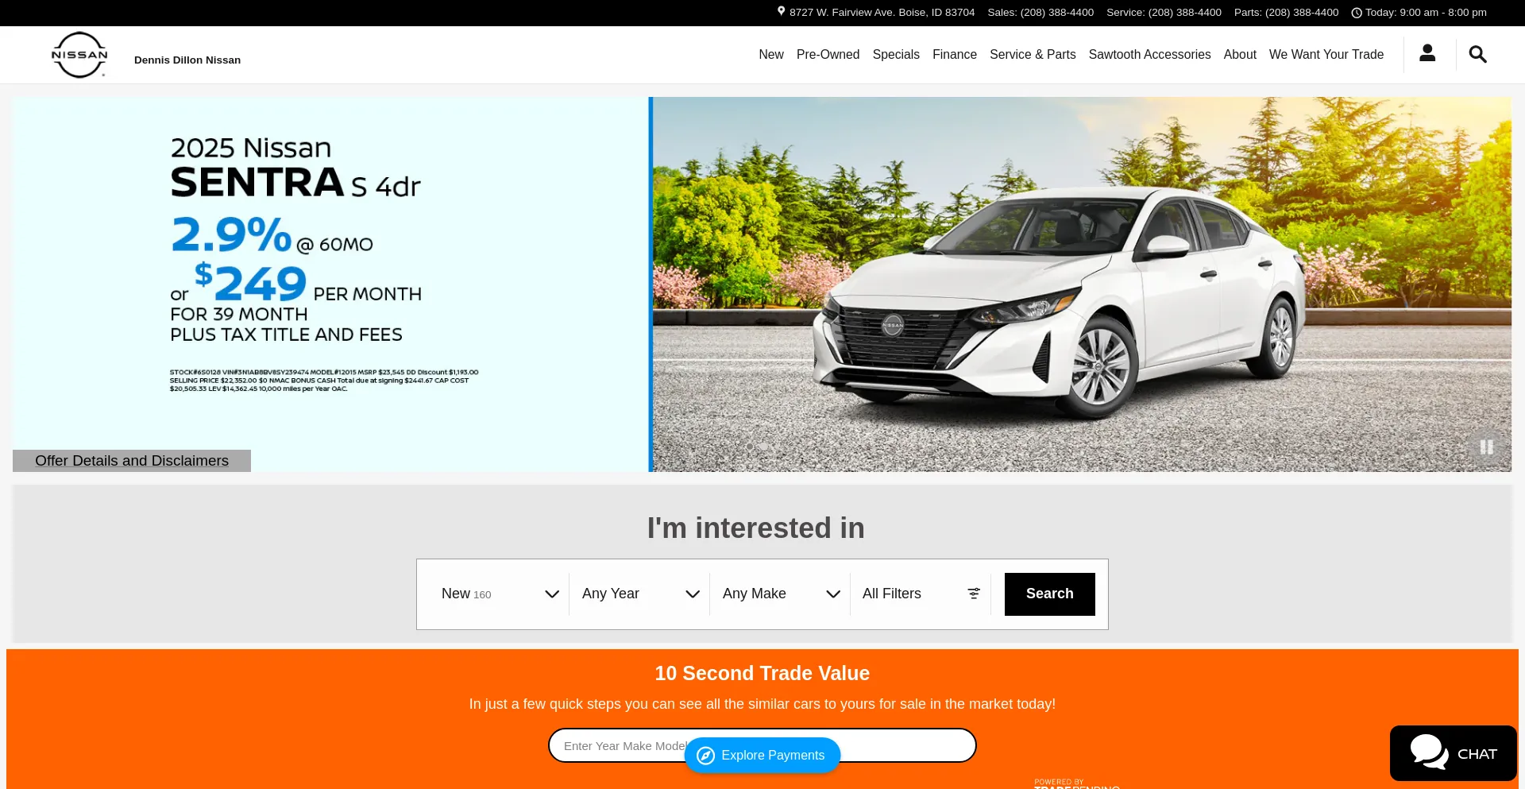Go to We Want Your Trade page
The width and height of the screenshot is (1525, 789).
point(1326,54)
